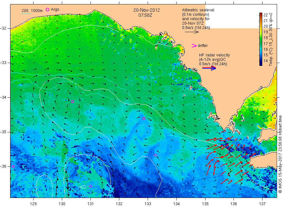Click the cyan line under 200 legend
This screenshot has width=284, height=208.
pyautogui.click(x=26, y=14)
